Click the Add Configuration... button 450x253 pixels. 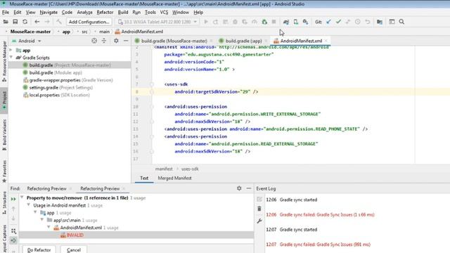(89, 22)
